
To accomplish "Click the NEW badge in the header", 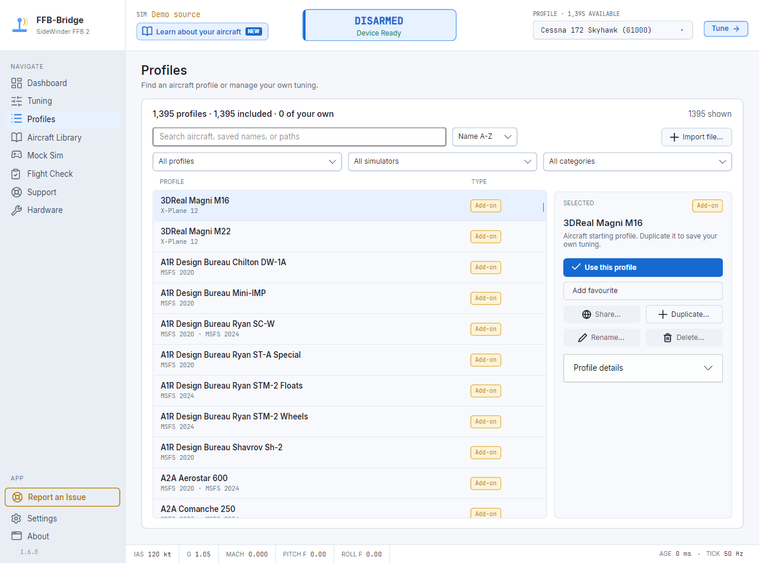I will 254,31.
